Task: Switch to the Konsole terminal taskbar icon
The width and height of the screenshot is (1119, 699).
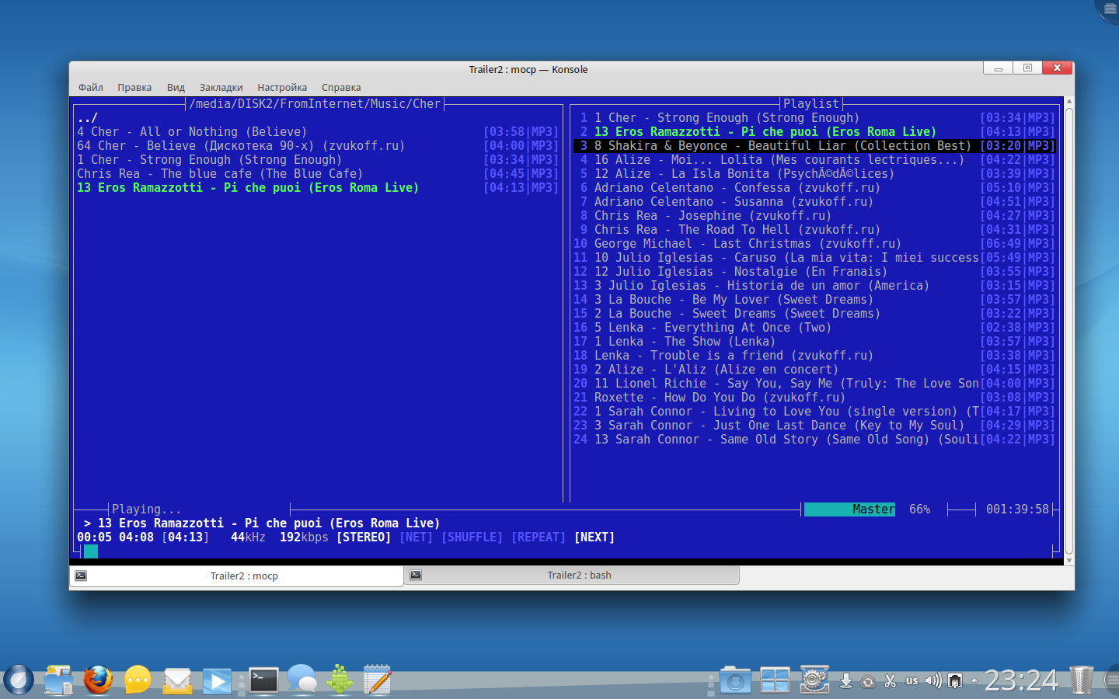Action: click(263, 680)
